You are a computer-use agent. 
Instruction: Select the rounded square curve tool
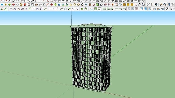coord(34,9)
